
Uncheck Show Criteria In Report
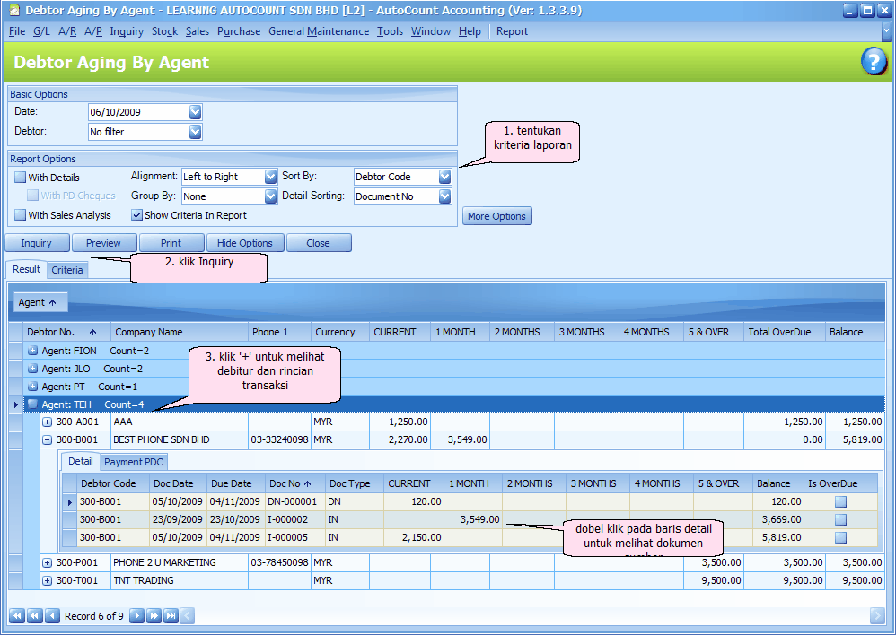point(136,215)
